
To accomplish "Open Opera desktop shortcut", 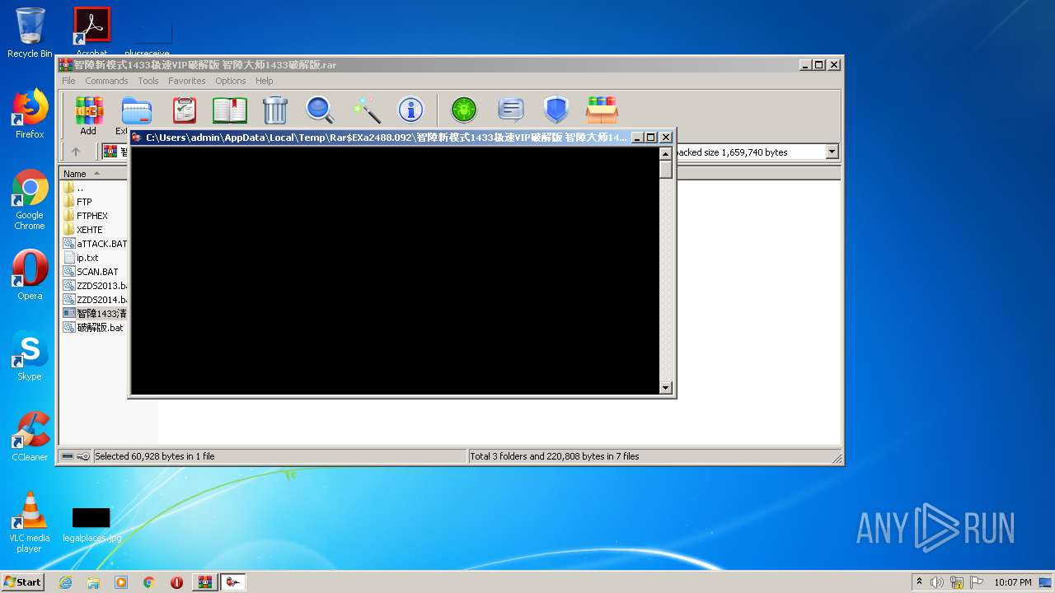I will click(x=30, y=275).
